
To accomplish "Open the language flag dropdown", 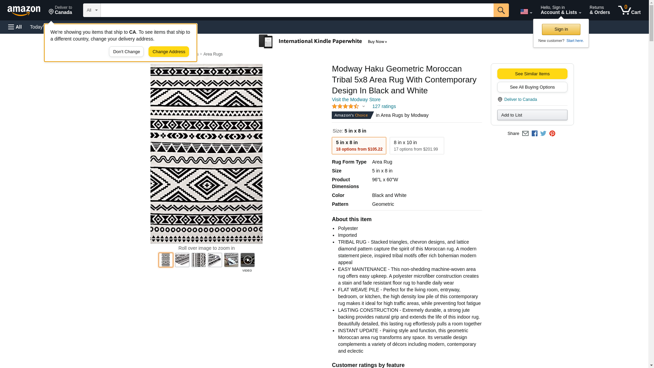I will click(526, 12).
